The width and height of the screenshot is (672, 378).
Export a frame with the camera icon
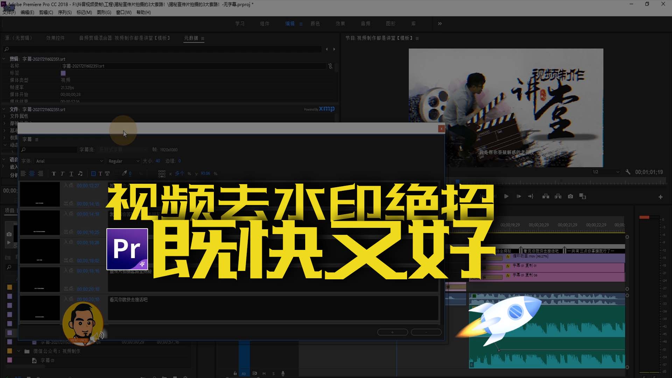570,196
